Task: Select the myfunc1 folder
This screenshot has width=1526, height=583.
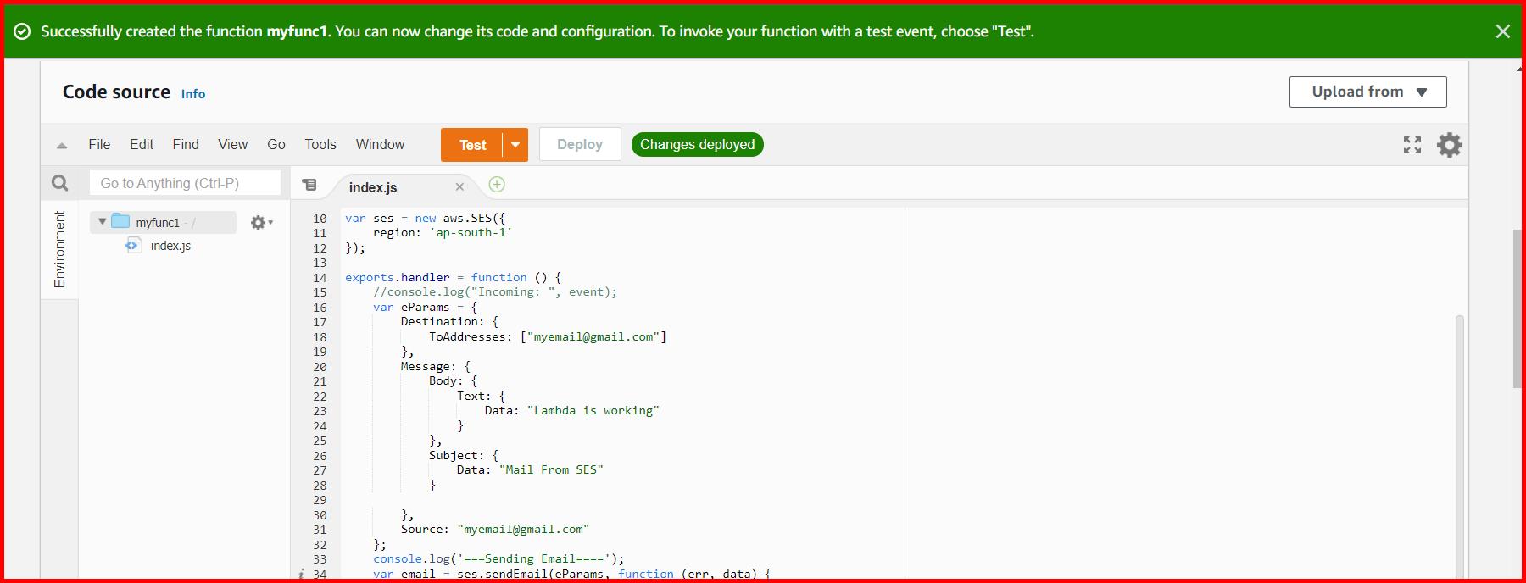Action: [163, 223]
